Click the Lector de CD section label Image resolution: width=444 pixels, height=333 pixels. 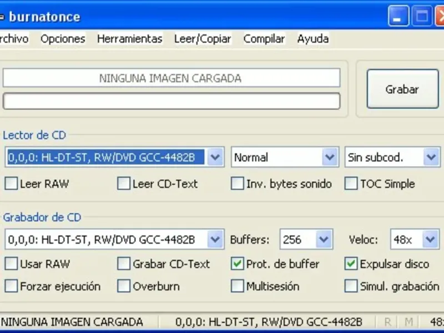click(x=34, y=135)
